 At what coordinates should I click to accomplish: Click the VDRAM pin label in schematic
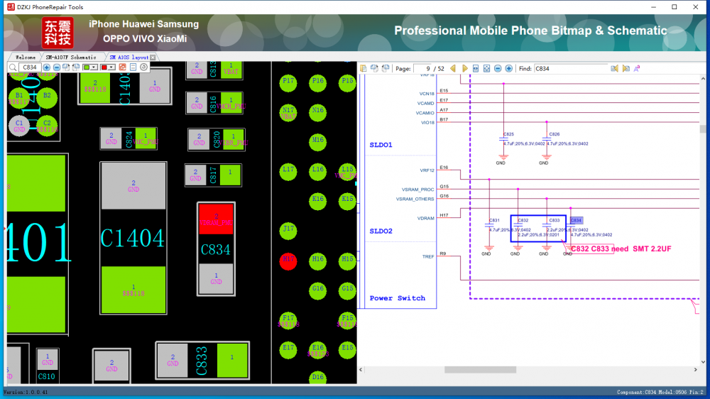tap(425, 218)
